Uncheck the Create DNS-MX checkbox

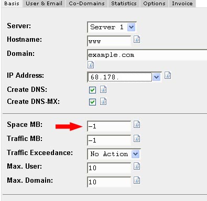pos(92,102)
